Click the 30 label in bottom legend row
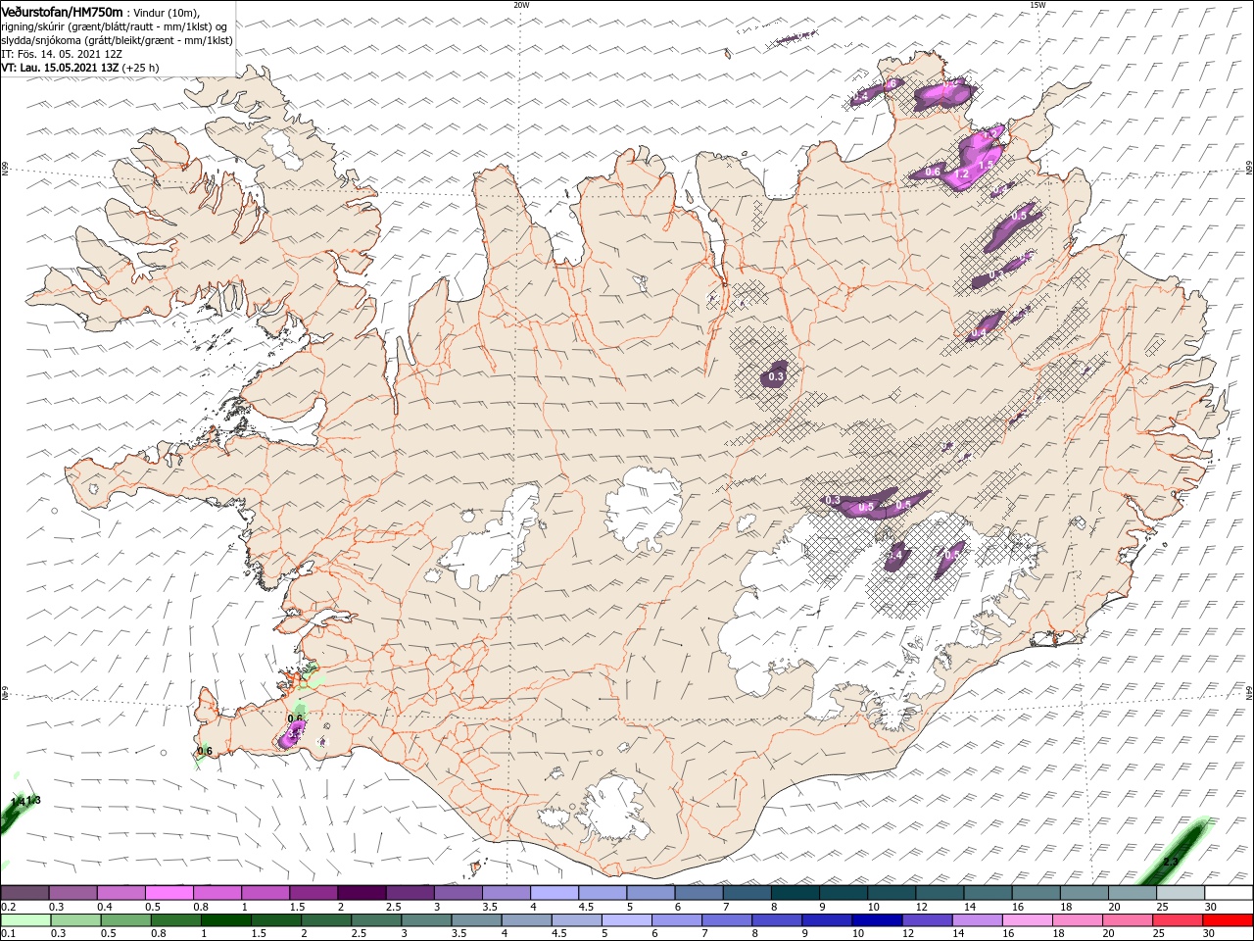The width and height of the screenshot is (1254, 941). click(1211, 934)
